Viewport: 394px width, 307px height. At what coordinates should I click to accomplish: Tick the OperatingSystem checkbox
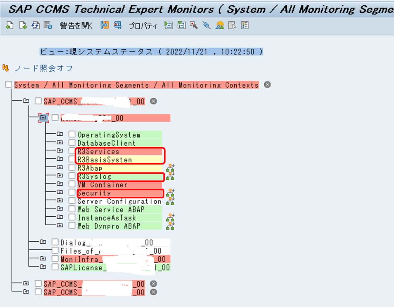click(72, 134)
